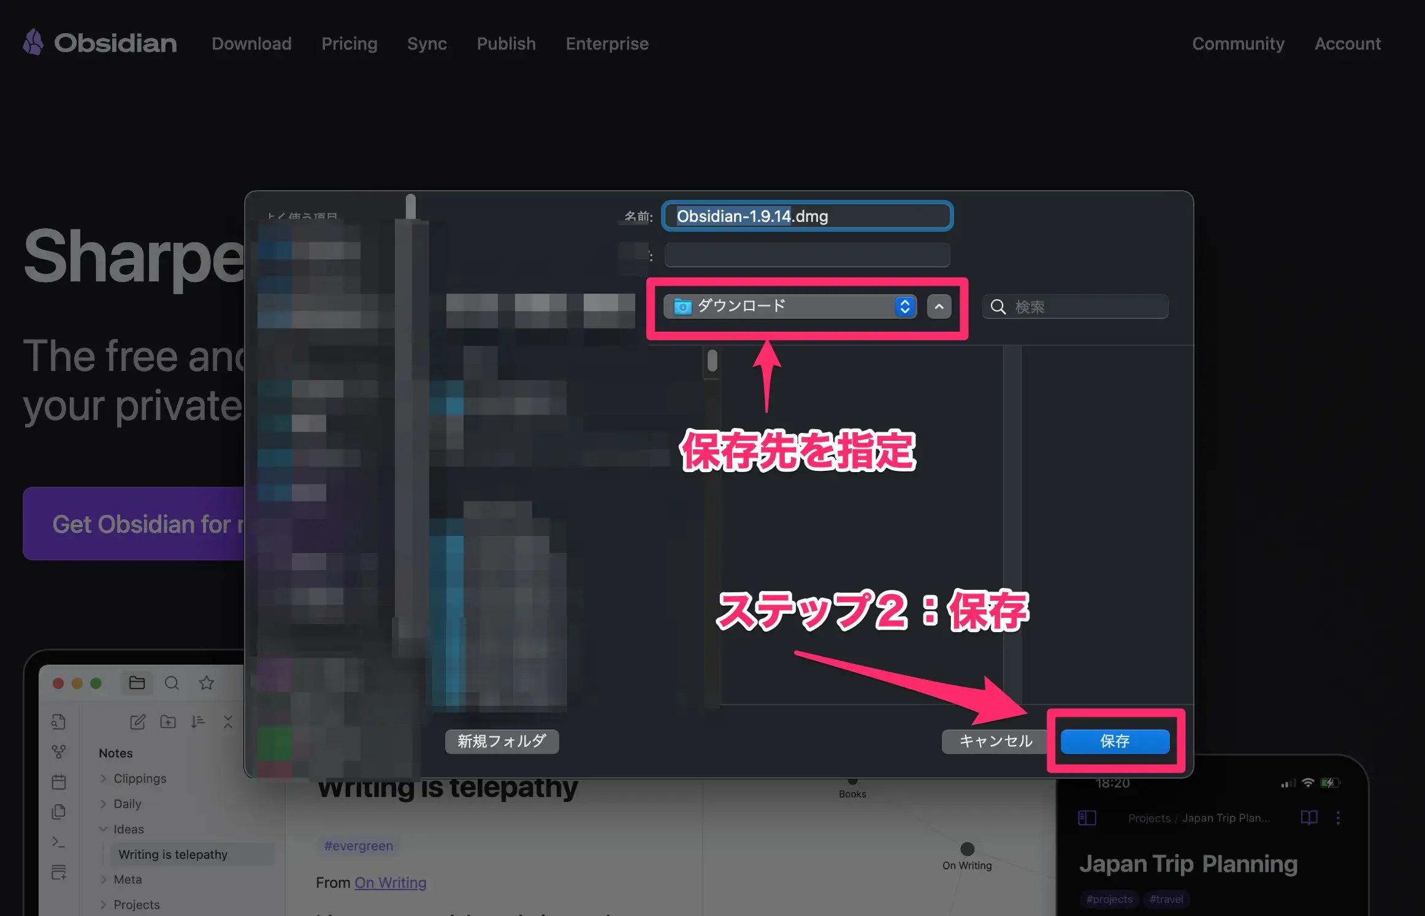Viewport: 1425px width, 916px height.
Task: Collapse the Ideas folder
Action: pos(103,829)
